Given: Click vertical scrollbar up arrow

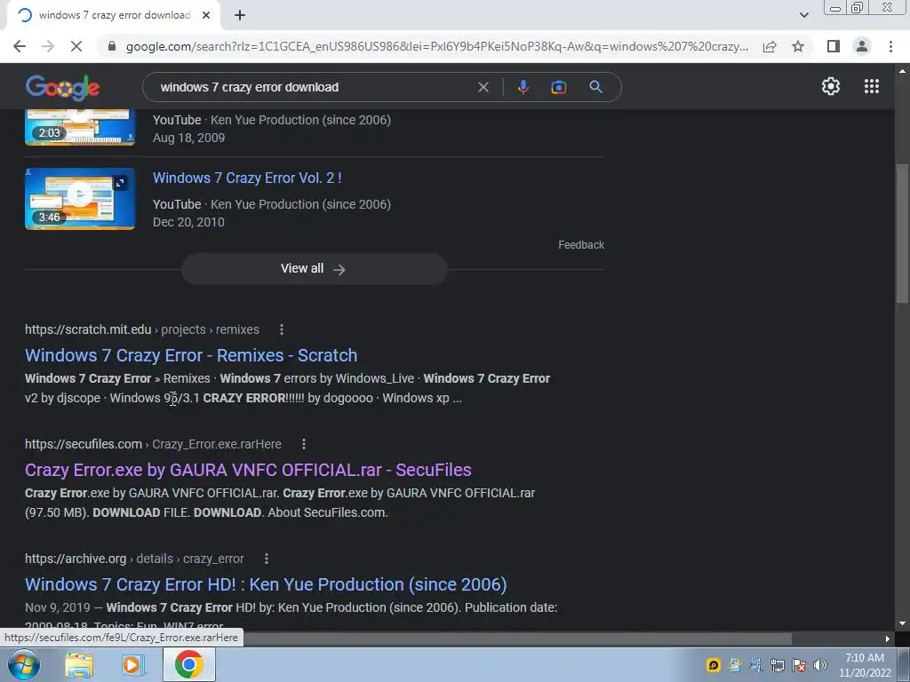Looking at the screenshot, I should (x=903, y=70).
